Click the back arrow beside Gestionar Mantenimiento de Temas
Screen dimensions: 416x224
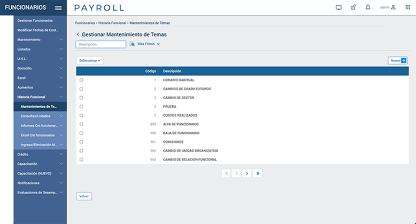coord(78,34)
